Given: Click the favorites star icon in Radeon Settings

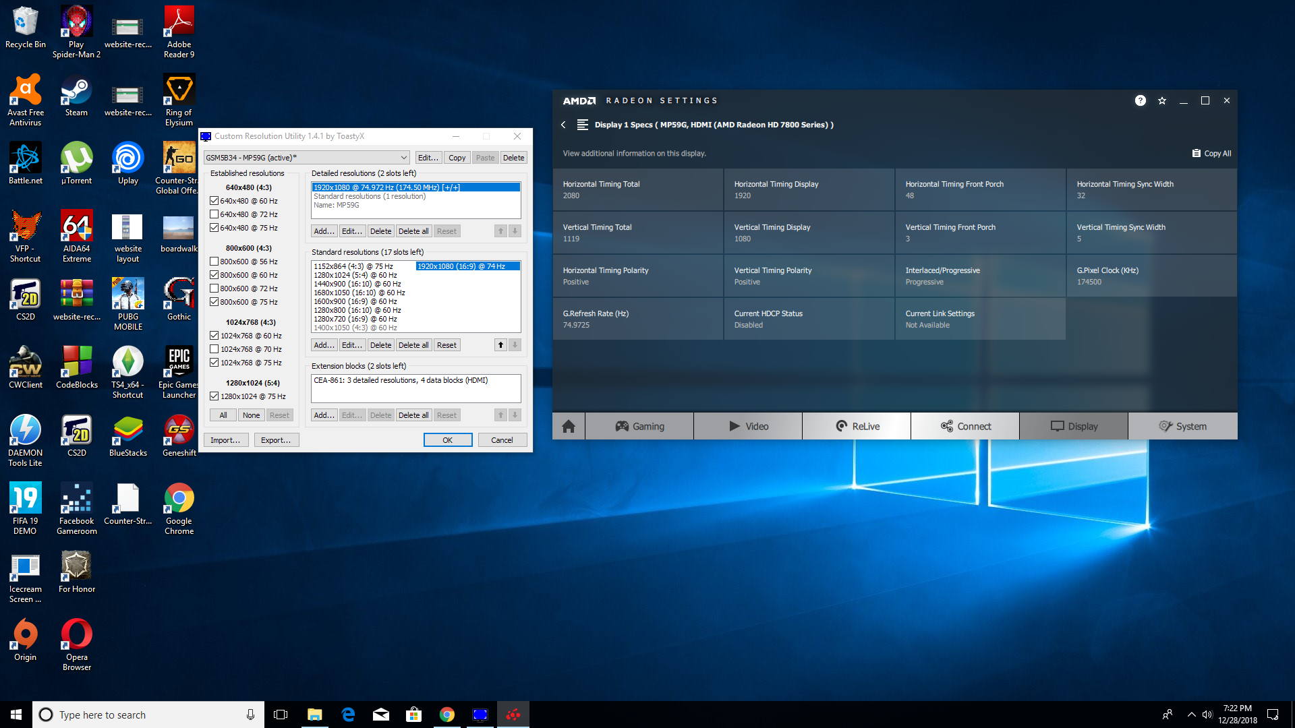Looking at the screenshot, I should pos(1161,100).
